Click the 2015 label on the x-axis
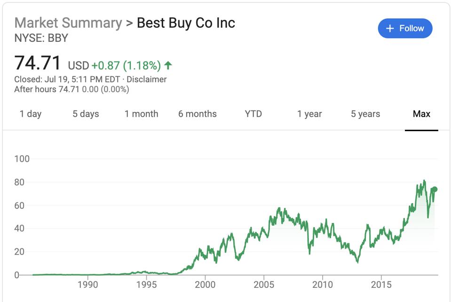The height and width of the screenshot is (302, 451). tap(381, 285)
